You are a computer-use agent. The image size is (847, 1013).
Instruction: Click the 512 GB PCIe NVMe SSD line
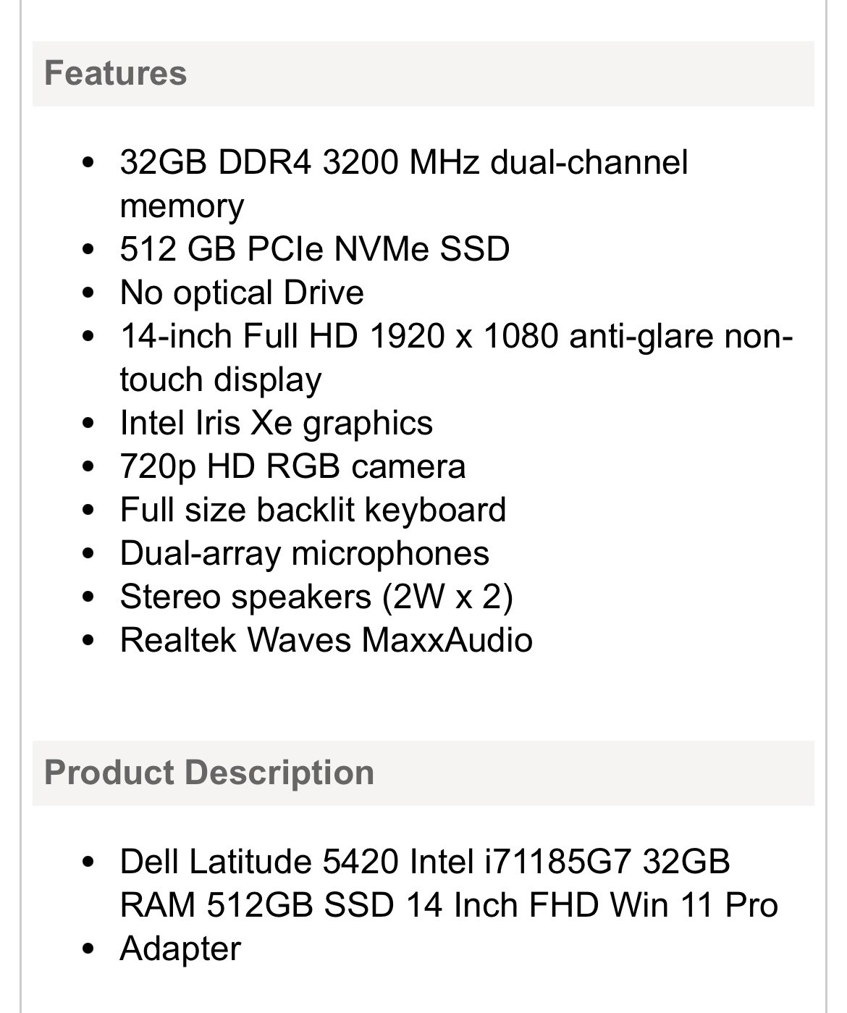(315, 249)
